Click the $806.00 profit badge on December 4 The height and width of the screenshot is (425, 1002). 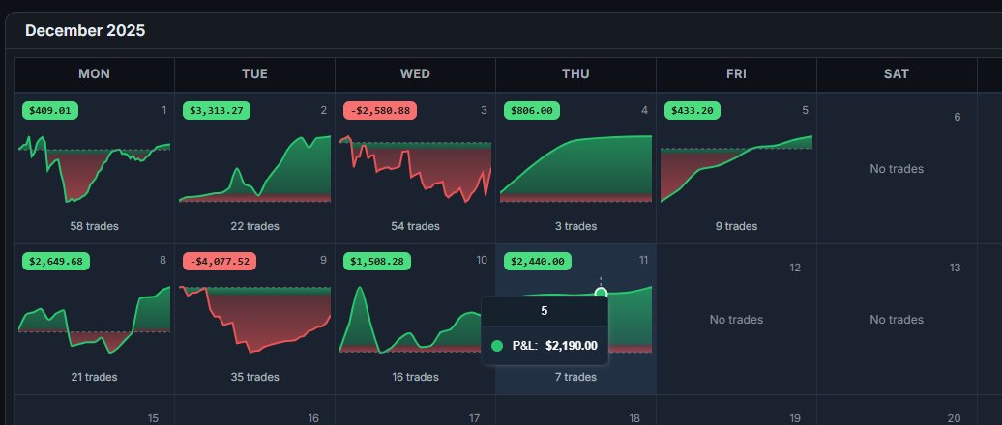coord(532,110)
